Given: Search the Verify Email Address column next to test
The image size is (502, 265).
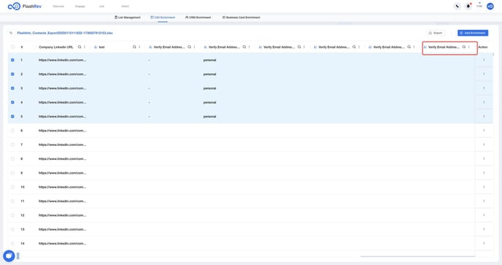Looking at the screenshot, I should pyautogui.click(x=190, y=47).
